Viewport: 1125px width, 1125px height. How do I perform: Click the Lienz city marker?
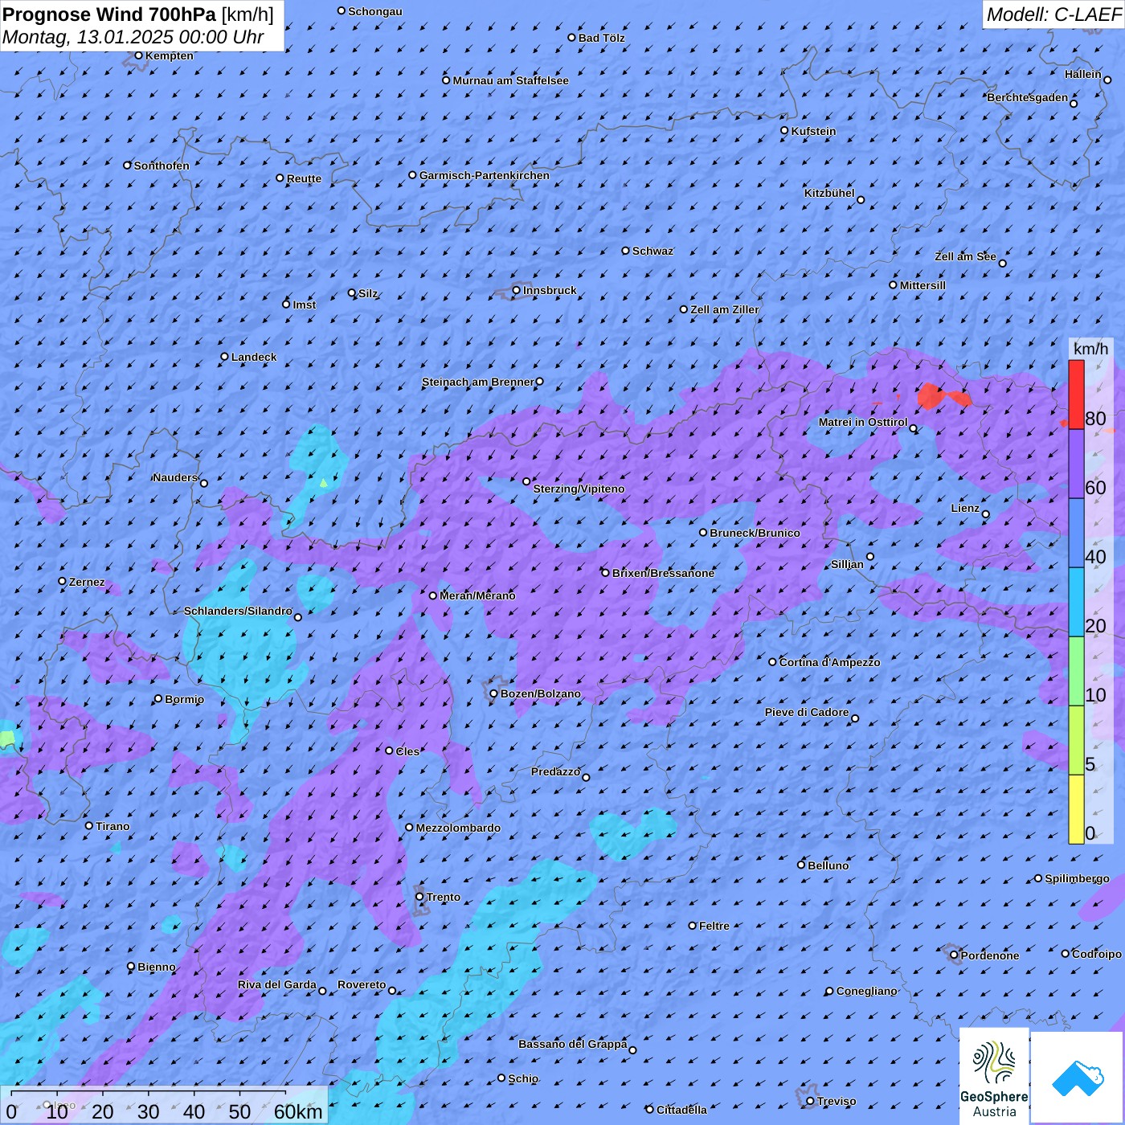pyautogui.click(x=986, y=514)
